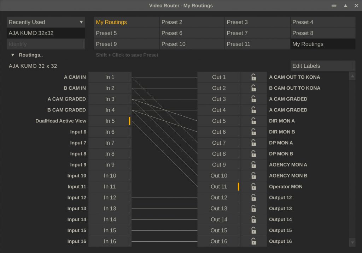The width and height of the screenshot is (362, 253).
Task: Click the collapse triangle icon in title bar
Action: coord(345,6)
